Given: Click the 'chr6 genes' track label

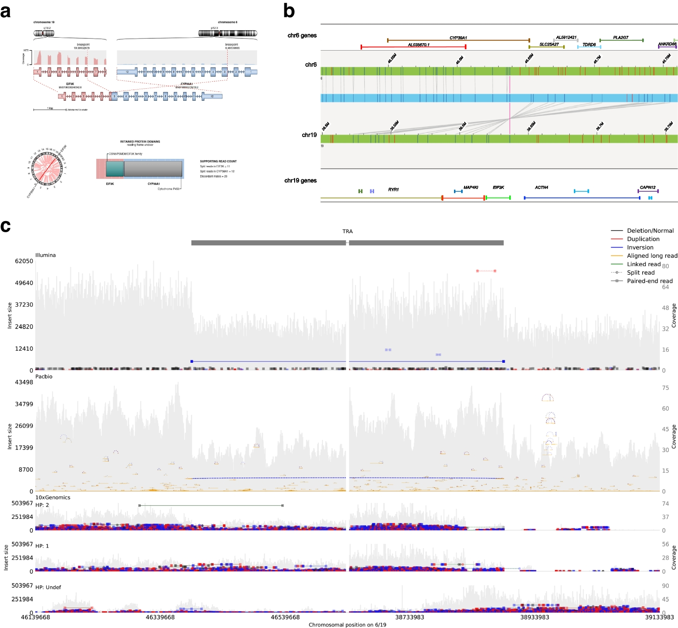Looking at the screenshot, I should pos(302,35).
